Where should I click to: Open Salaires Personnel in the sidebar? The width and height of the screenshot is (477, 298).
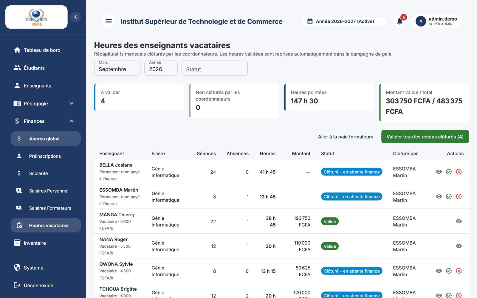[x=46, y=191]
